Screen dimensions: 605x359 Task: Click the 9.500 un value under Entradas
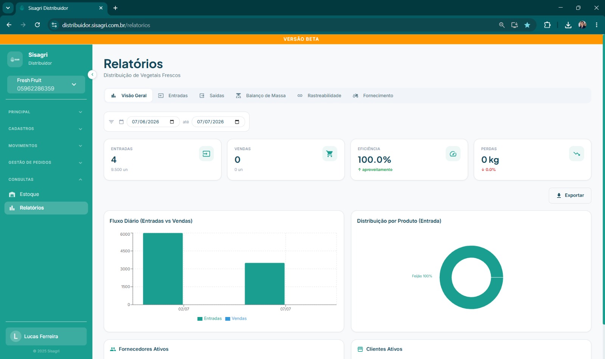pos(119,170)
